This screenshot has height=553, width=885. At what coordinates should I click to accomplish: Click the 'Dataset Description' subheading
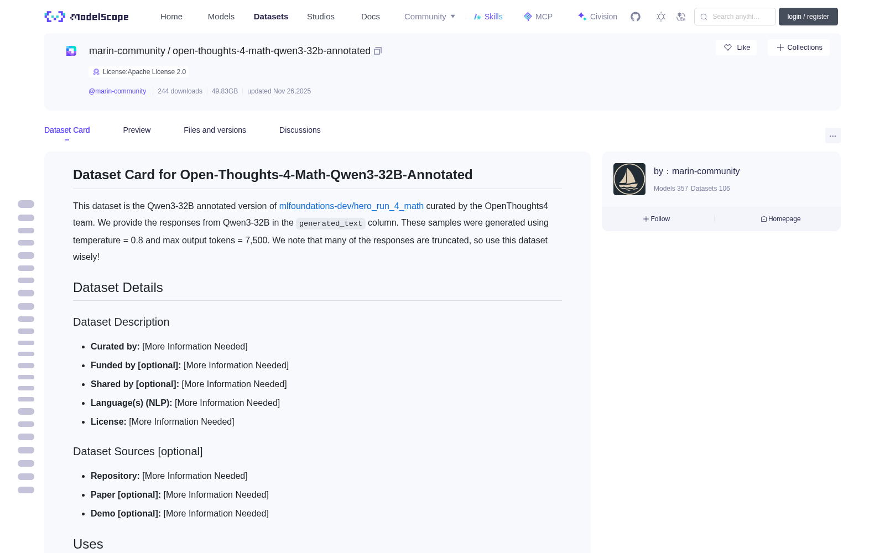coord(121,322)
